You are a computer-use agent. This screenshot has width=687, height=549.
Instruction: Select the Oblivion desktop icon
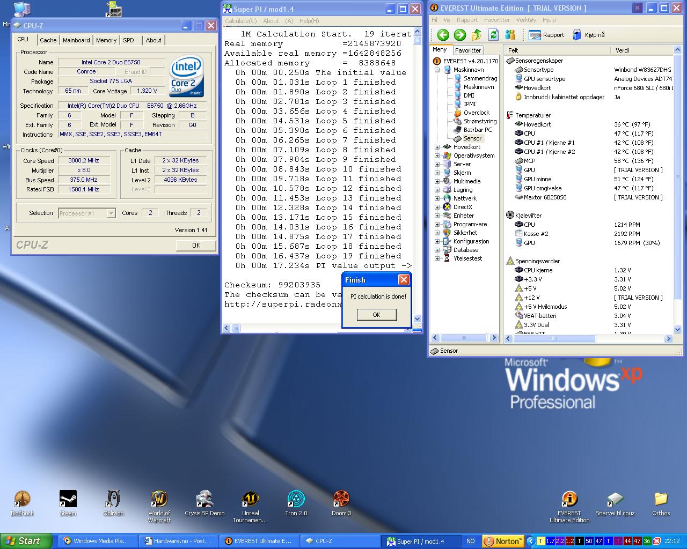coord(114,503)
